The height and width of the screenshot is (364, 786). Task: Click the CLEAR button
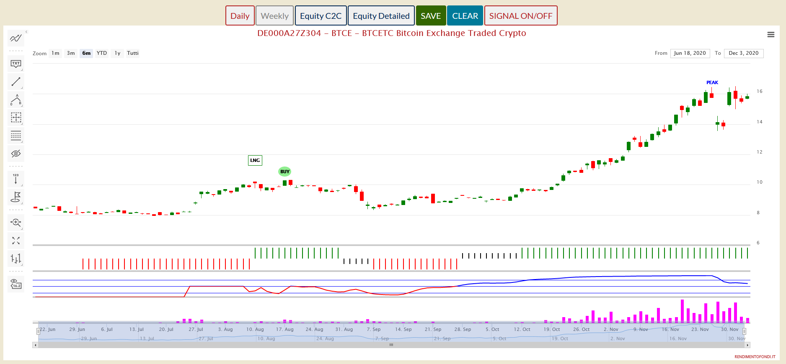(x=465, y=15)
